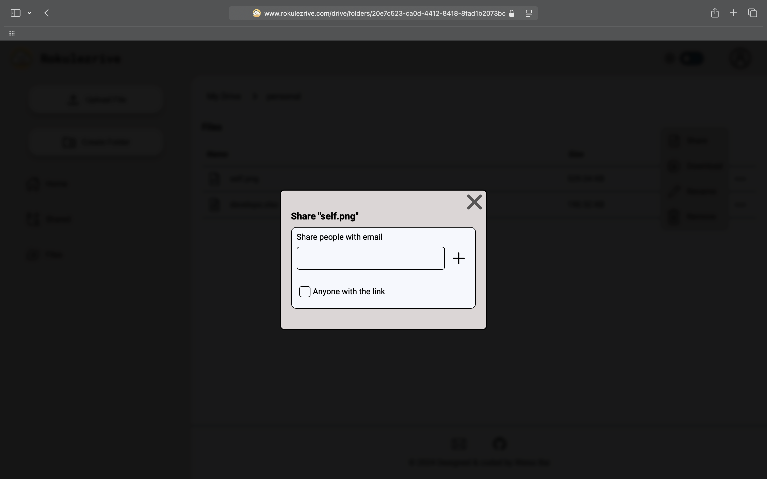
Task: Close the Share "self.png" dialog
Action: pos(474,202)
